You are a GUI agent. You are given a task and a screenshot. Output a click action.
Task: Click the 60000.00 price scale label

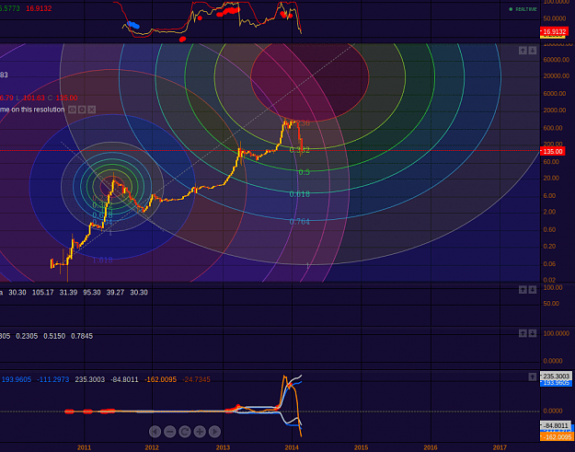[x=557, y=60]
